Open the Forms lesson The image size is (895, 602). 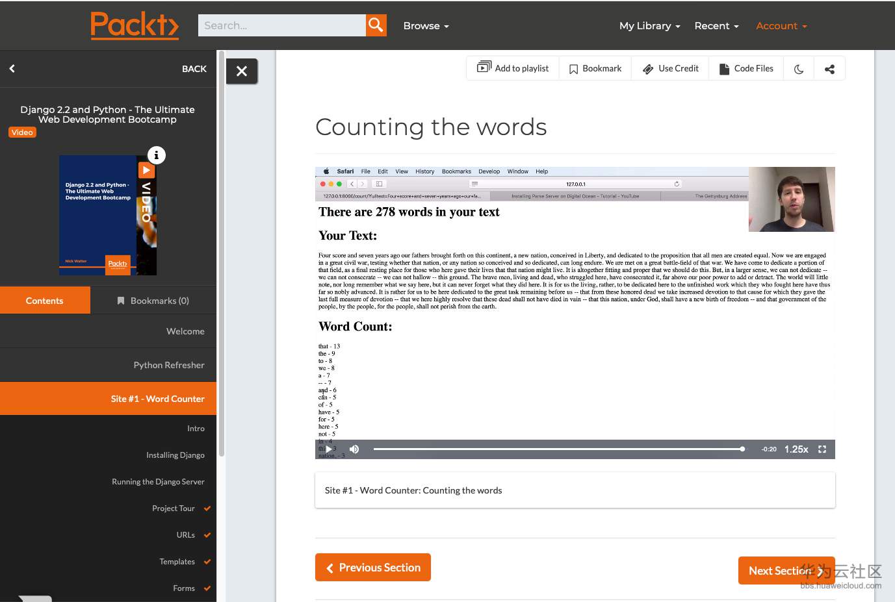pos(184,588)
